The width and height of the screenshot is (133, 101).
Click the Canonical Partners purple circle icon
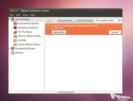[15, 28]
